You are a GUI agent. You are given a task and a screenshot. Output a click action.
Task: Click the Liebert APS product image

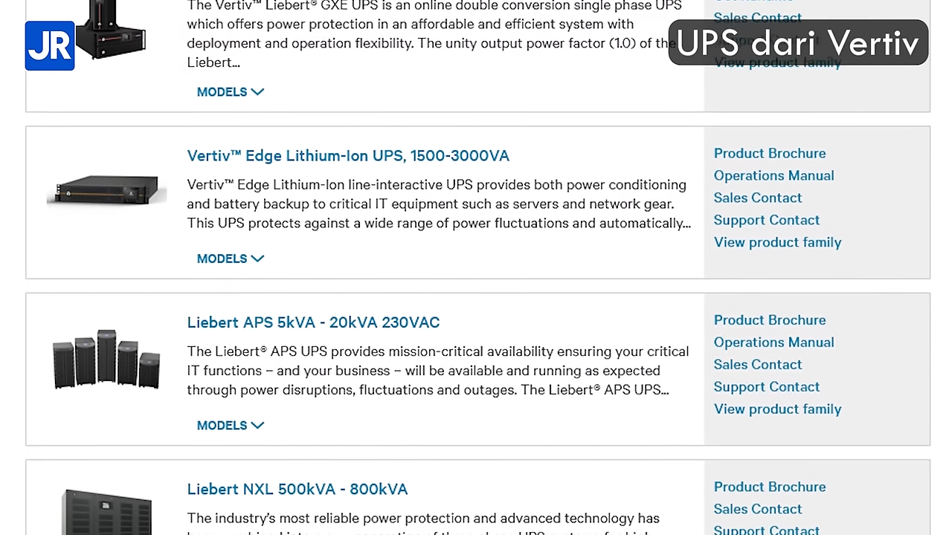pos(106,359)
